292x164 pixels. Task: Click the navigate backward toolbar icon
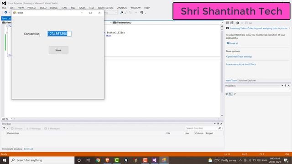point(5,12)
